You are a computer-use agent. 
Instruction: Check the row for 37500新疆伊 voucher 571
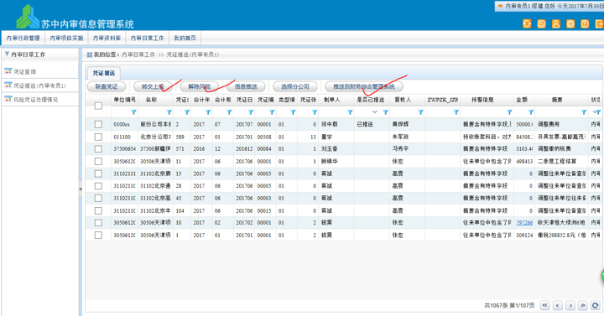tap(98, 149)
